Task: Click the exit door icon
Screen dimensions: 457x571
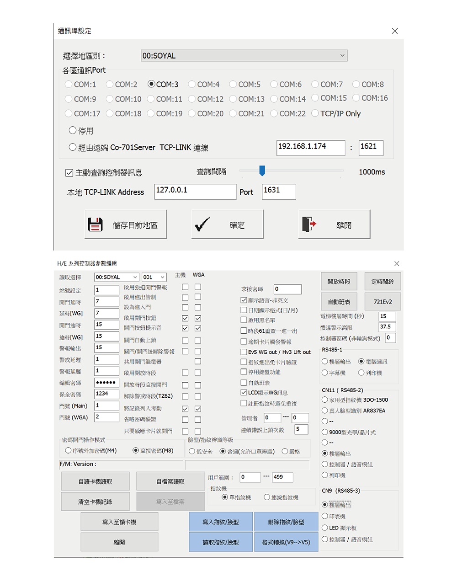Action: click(309, 224)
